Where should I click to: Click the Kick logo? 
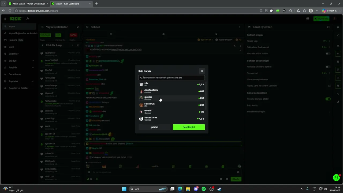point(16,19)
